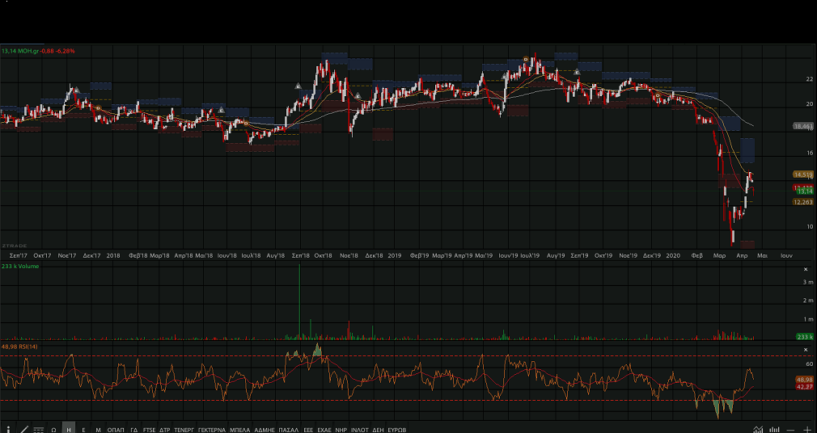Load the FTSE symbol chart
Screen dimensions: 817x433
point(149,430)
